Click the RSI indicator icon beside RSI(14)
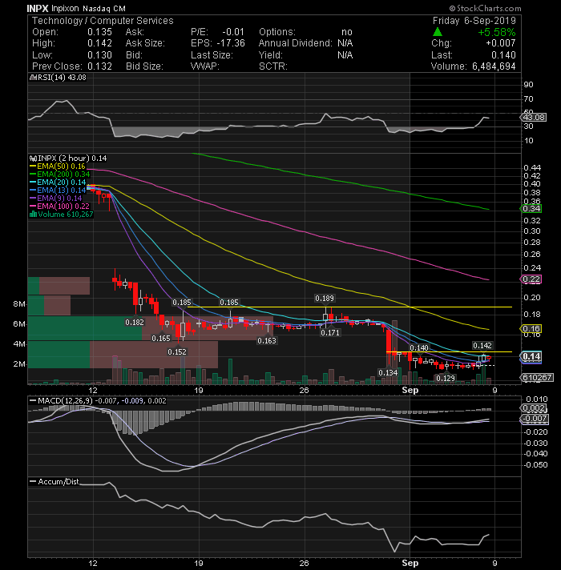561x570 pixels. click(x=33, y=78)
